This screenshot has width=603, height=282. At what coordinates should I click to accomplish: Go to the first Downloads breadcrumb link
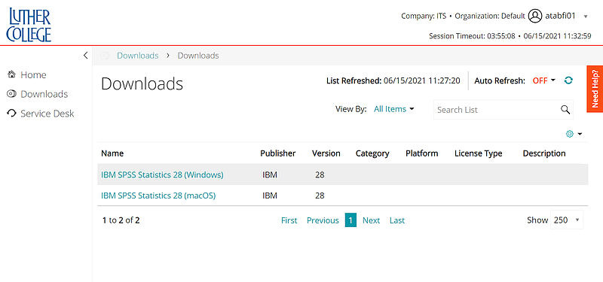(138, 56)
